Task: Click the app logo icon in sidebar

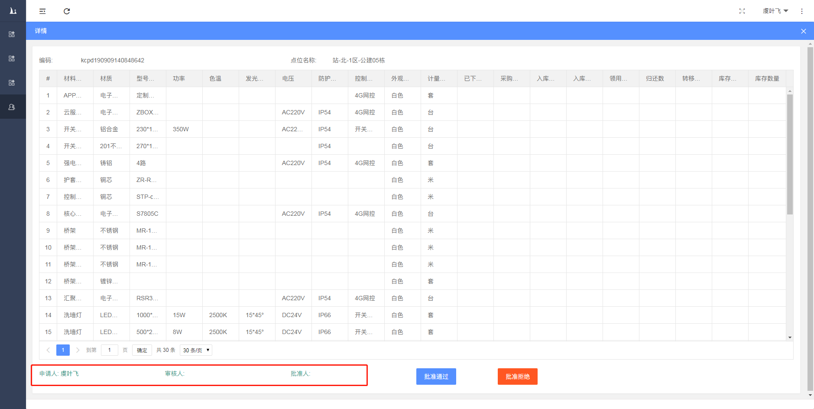Action: click(x=13, y=11)
